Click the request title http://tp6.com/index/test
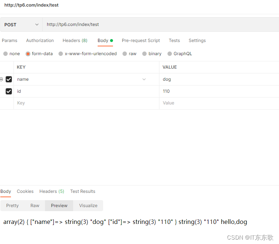The height and width of the screenshot is (244, 279). coord(31,5)
